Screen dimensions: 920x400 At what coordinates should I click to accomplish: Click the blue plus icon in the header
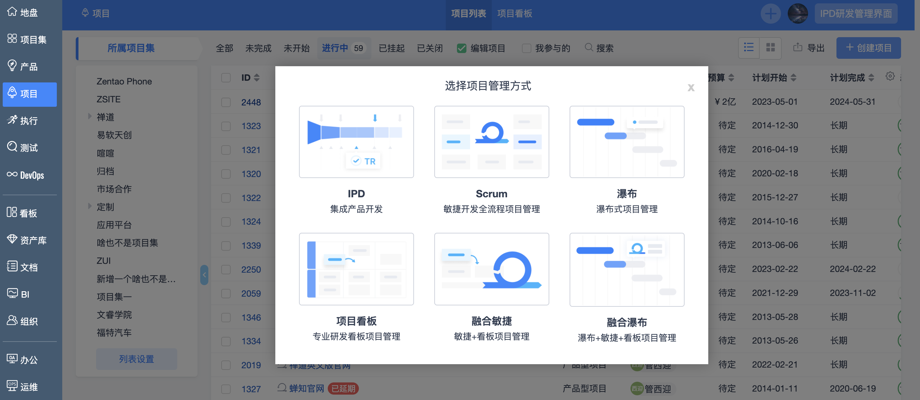point(770,14)
